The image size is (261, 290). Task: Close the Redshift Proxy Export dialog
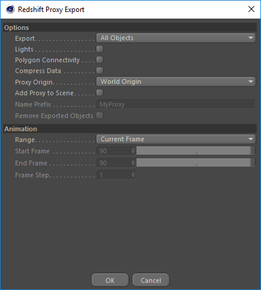pos(251,9)
